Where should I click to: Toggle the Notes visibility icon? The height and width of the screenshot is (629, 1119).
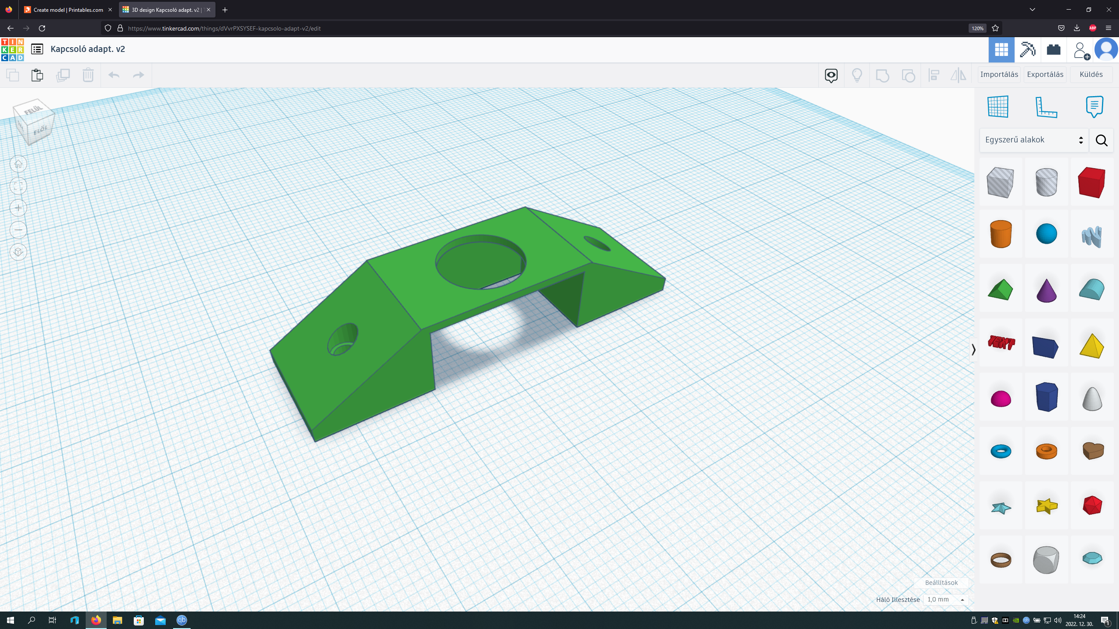tap(831, 75)
